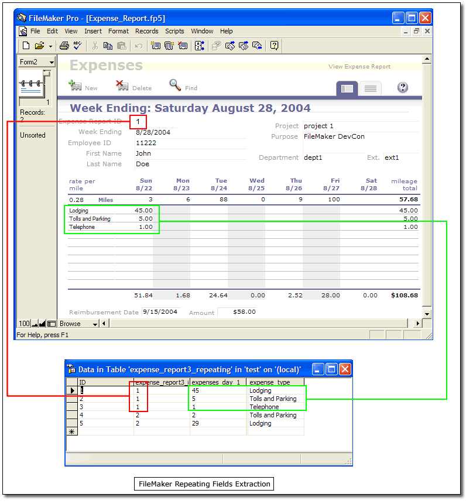This screenshot has height=504, width=466.
Task: Click the New Document toolbar icon
Action: pyautogui.click(x=25, y=46)
